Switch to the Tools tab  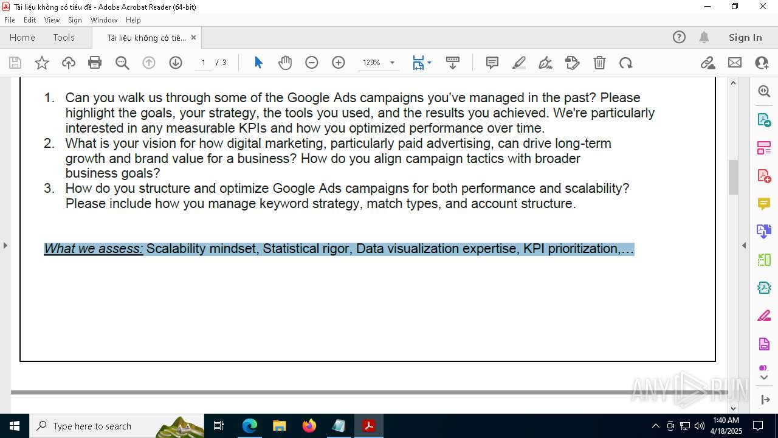point(64,37)
